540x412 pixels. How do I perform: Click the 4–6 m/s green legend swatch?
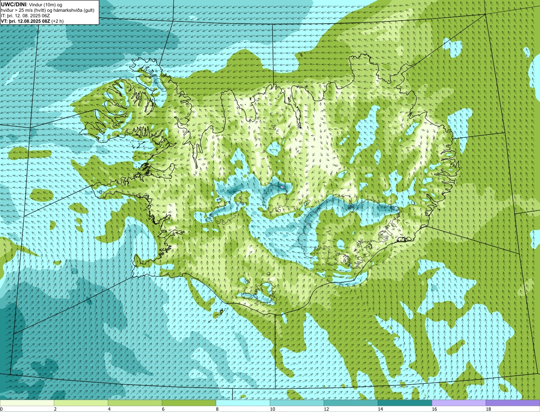point(135,403)
